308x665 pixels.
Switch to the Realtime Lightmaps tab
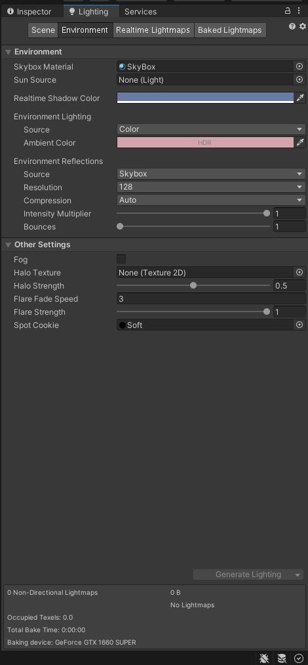[153, 30]
